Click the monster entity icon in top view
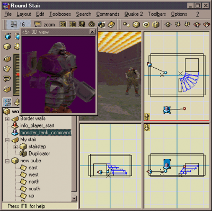 point(167,110)
